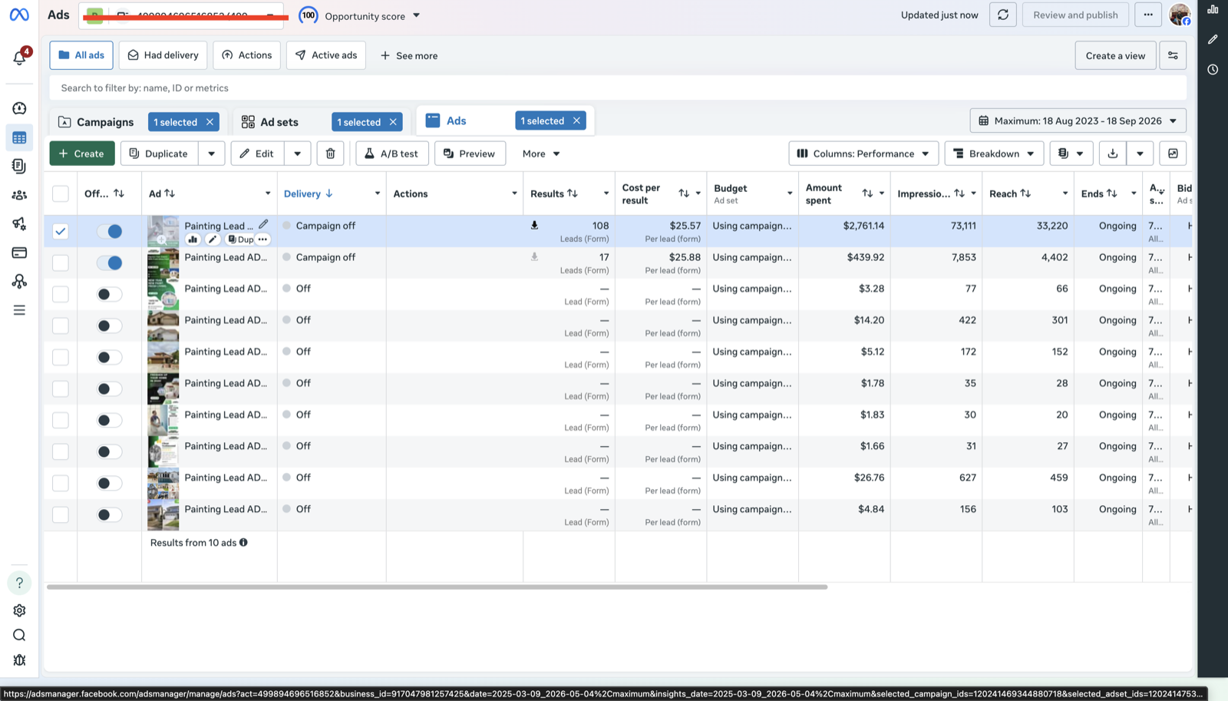Open the charts icon in right rail
Viewport: 1228px width, 701px height.
[x=1213, y=10]
